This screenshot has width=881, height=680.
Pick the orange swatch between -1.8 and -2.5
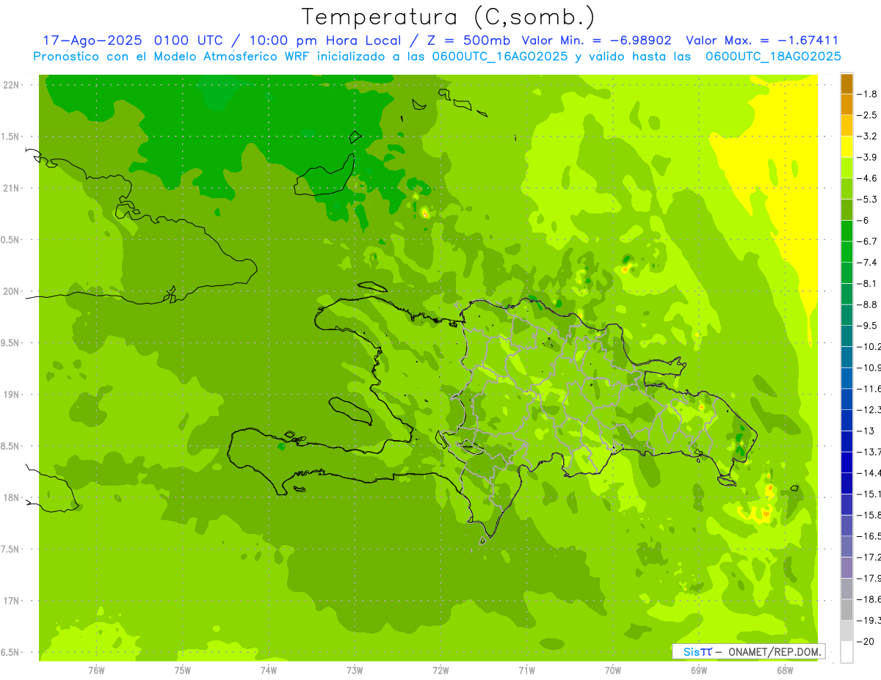[846, 104]
